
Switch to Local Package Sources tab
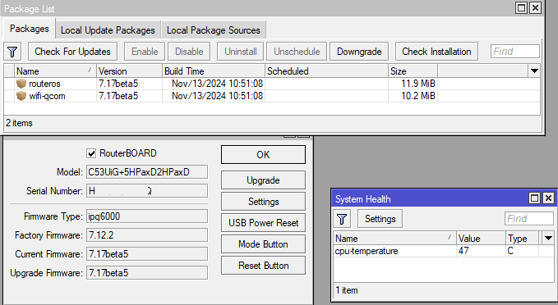pyautogui.click(x=214, y=30)
